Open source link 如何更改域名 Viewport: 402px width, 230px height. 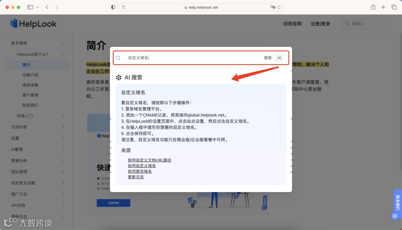pyautogui.click(x=140, y=171)
